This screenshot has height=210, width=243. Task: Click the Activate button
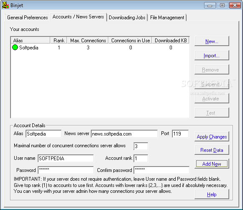[212, 99]
